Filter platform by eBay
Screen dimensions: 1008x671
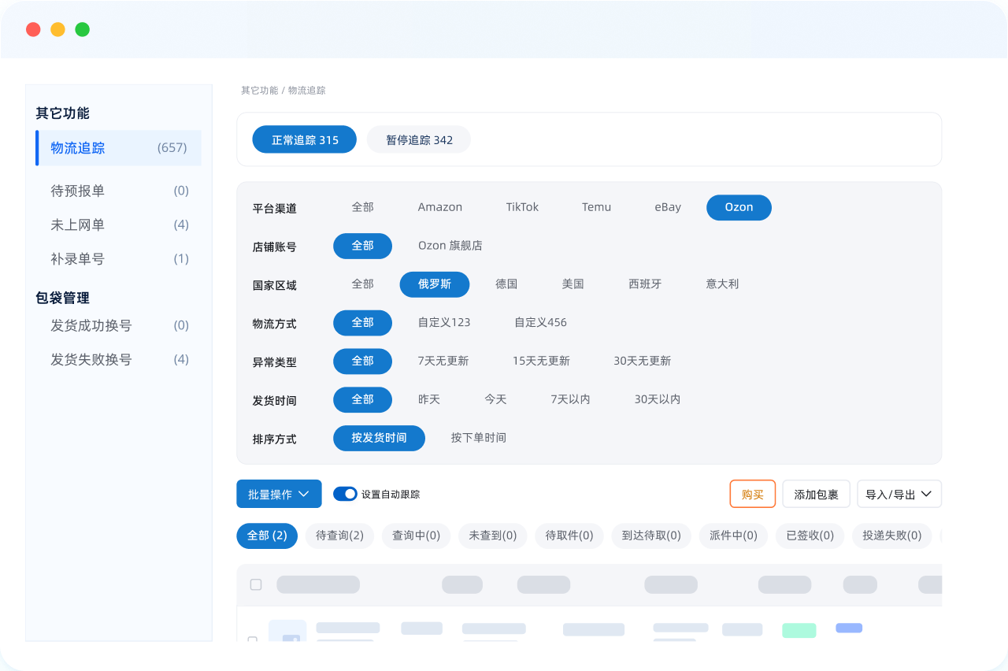tap(668, 207)
